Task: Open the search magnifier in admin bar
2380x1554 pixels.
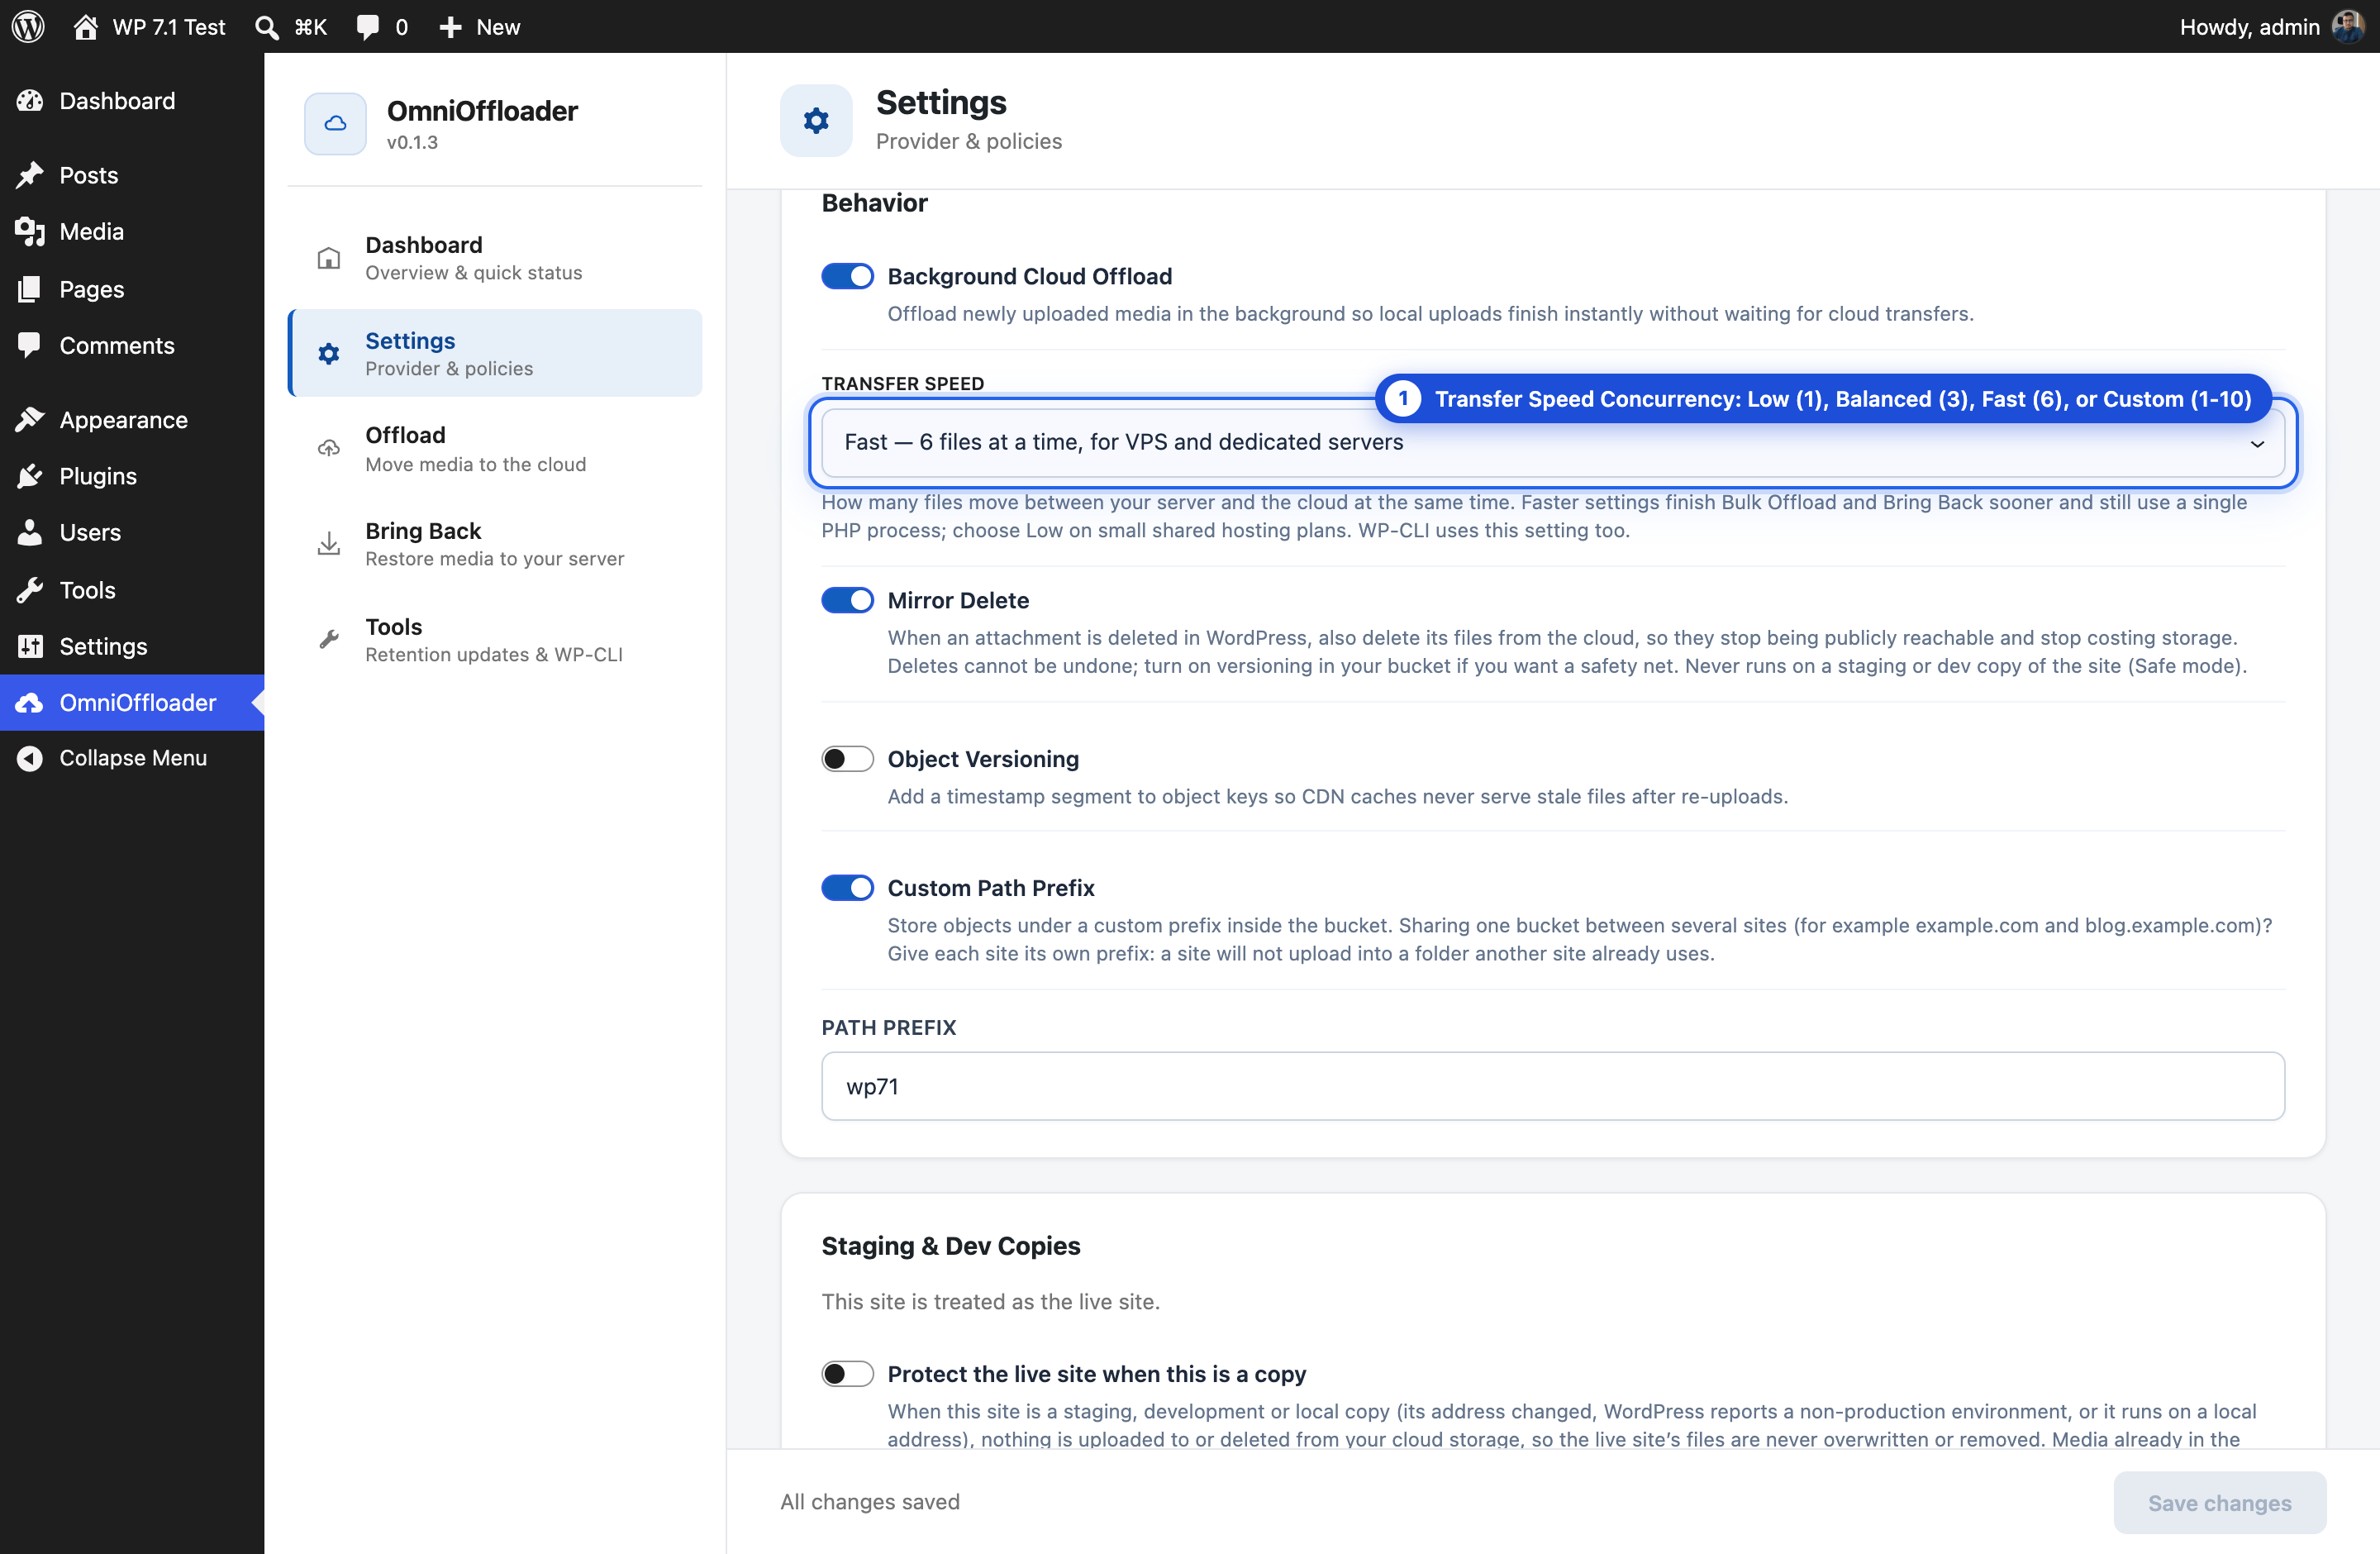Action: (x=266, y=27)
